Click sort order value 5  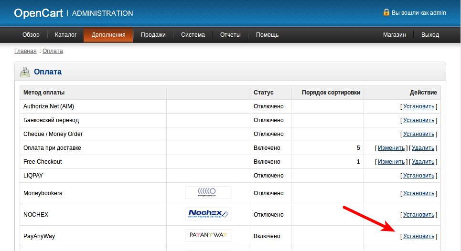(x=358, y=147)
